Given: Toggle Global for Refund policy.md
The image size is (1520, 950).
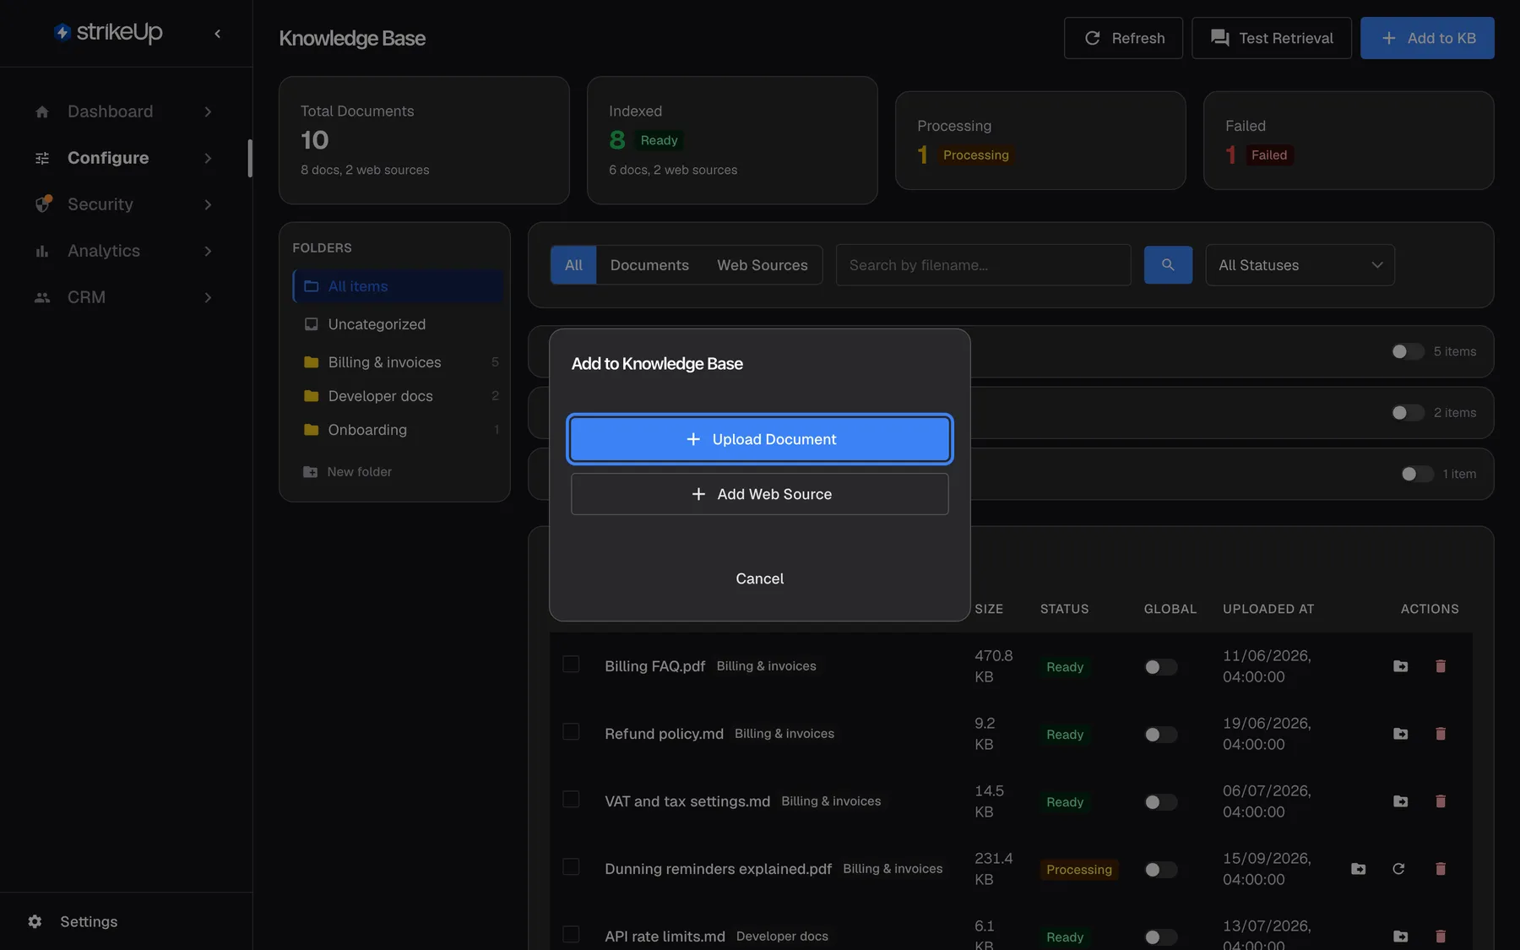Looking at the screenshot, I should tap(1160, 735).
